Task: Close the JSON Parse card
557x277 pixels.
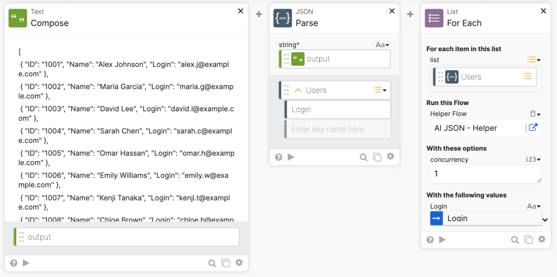Action: click(x=392, y=11)
